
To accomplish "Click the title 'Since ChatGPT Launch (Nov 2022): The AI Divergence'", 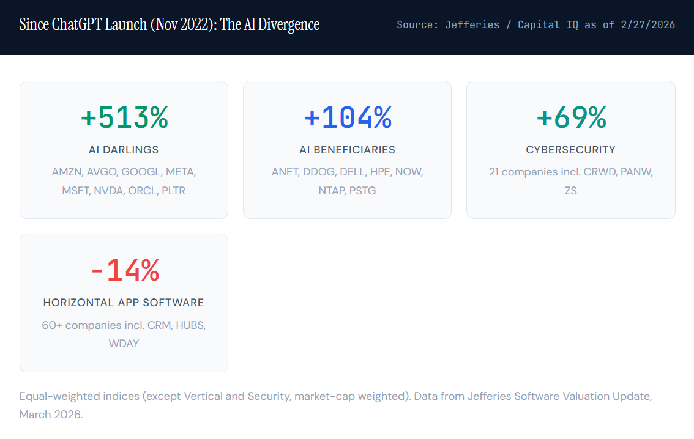I will (x=169, y=24).
